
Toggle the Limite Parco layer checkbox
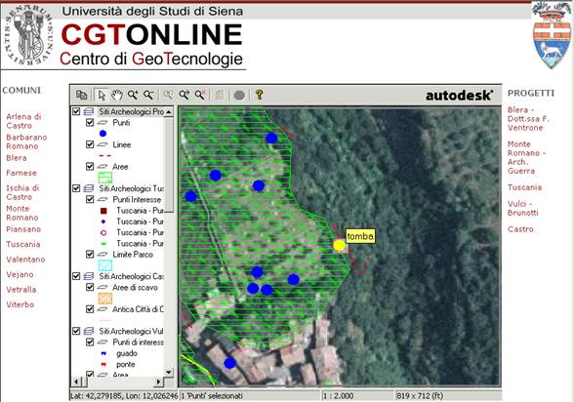click(x=90, y=255)
